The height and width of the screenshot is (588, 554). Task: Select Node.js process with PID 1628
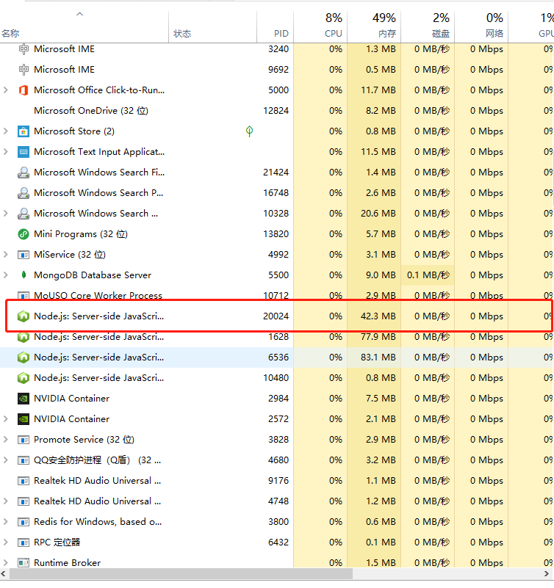click(x=277, y=338)
